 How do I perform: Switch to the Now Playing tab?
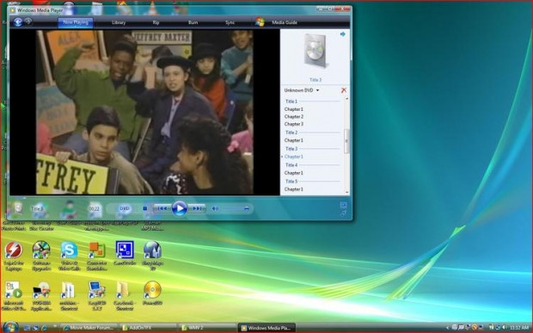[76, 22]
